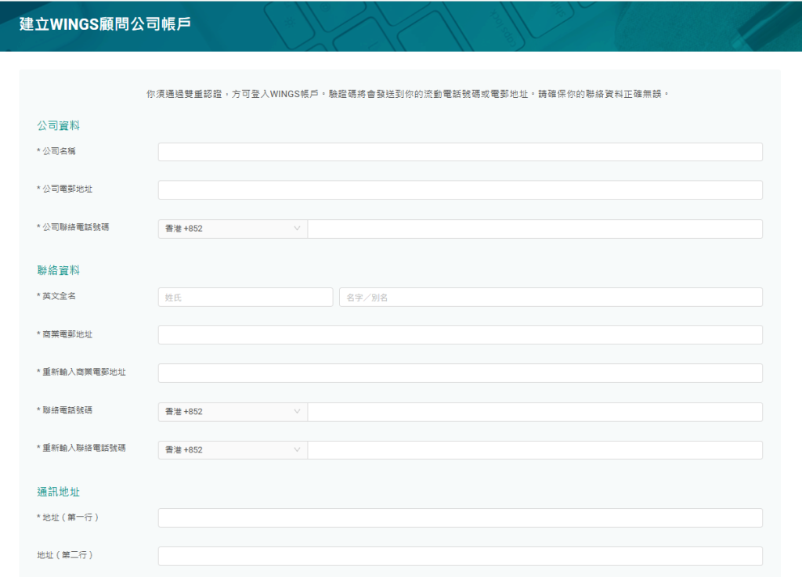Open the 重新輸入聯絡電話號碼 country code dropdown
This screenshot has height=577, width=802.
tap(232, 450)
